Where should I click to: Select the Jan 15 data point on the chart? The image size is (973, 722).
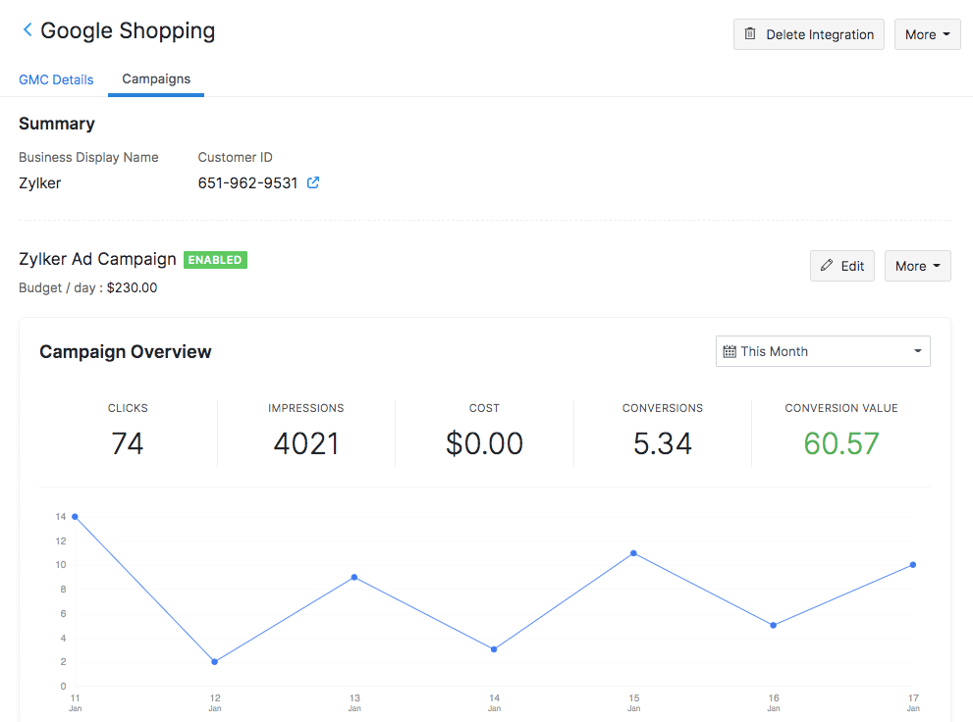pyautogui.click(x=633, y=554)
